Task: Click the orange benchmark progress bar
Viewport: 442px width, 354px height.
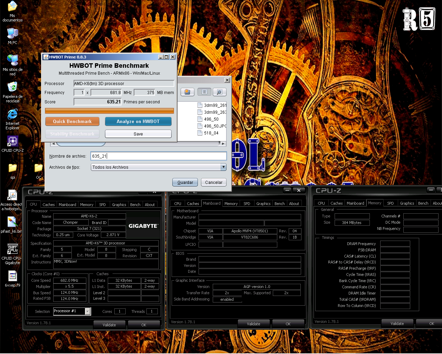Action: click(109, 111)
